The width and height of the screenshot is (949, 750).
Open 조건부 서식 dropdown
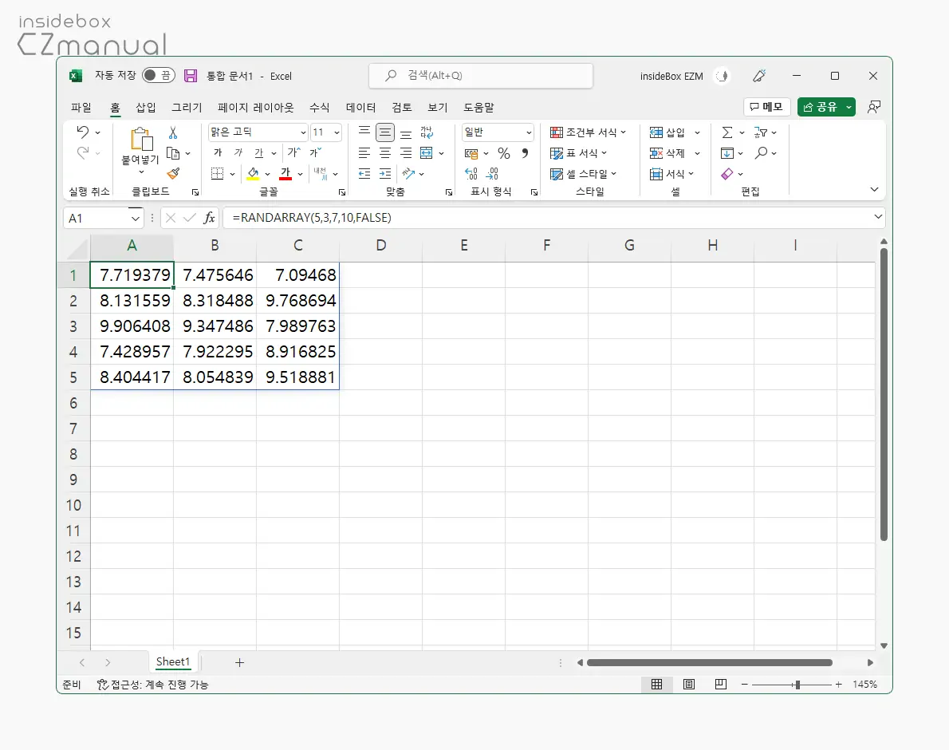pyautogui.click(x=589, y=132)
